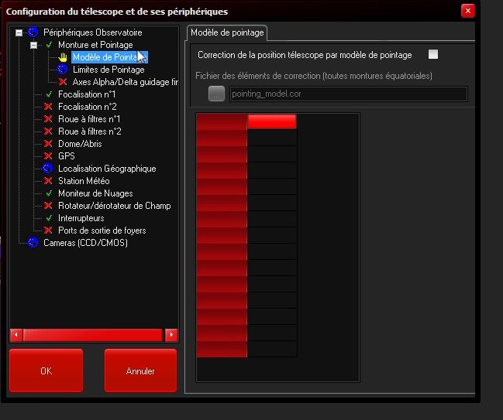The height and width of the screenshot is (420, 503).
Task: Click the bright red highlighted grid cell
Action: [x=272, y=121]
